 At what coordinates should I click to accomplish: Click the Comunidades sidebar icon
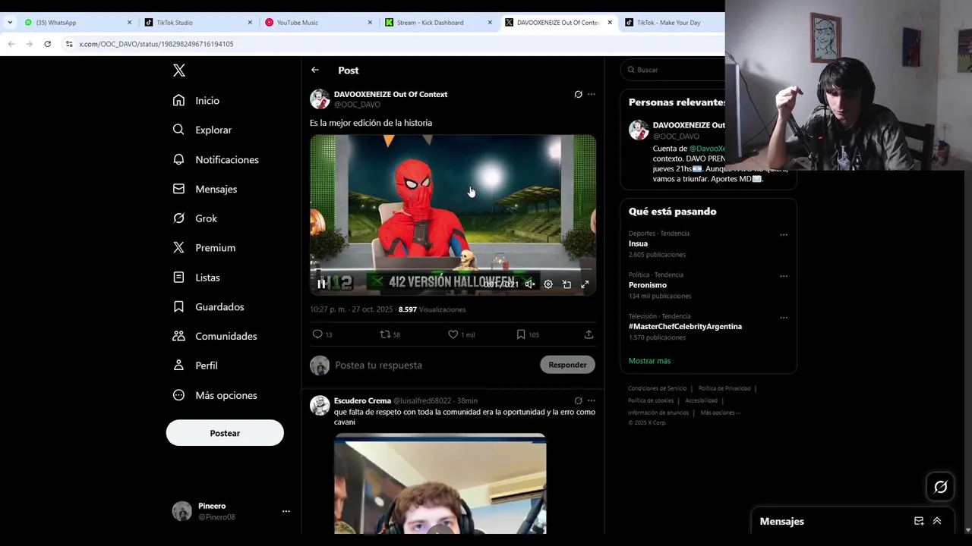178,336
